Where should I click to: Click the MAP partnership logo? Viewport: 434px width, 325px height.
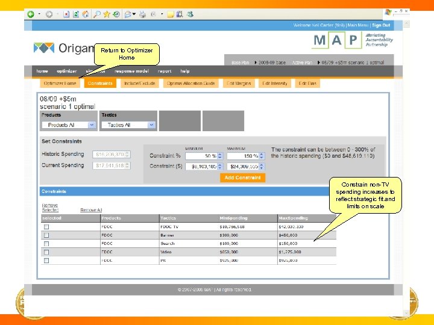[x=353, y=40]
